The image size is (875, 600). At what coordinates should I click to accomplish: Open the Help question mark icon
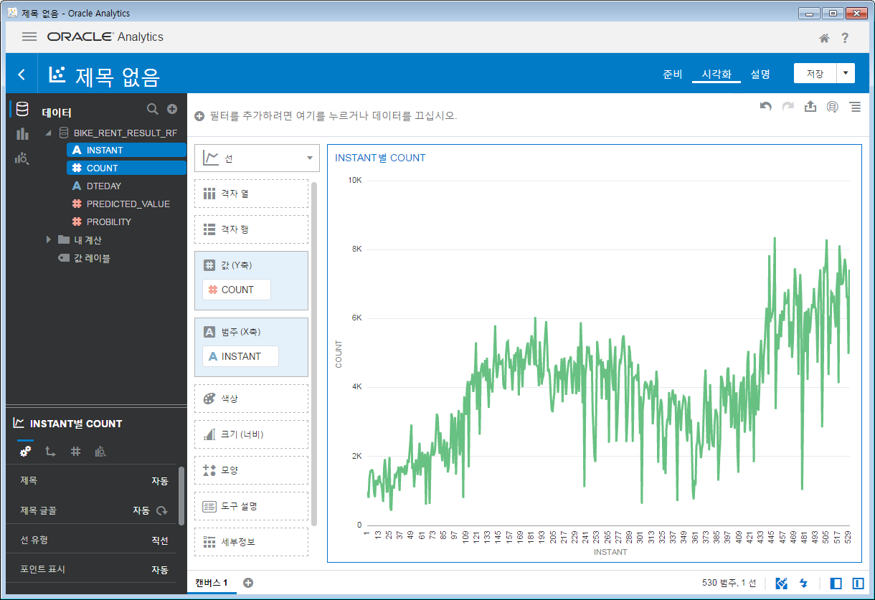click(x=846, y=38)
